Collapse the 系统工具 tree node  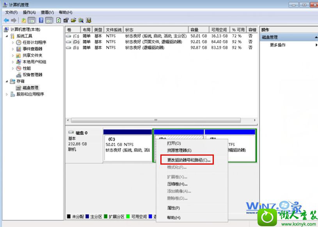[x=7, y=36]
